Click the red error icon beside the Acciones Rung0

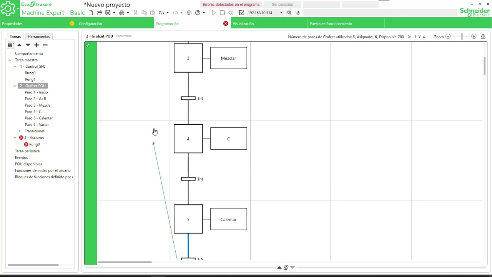click(26, 144)
